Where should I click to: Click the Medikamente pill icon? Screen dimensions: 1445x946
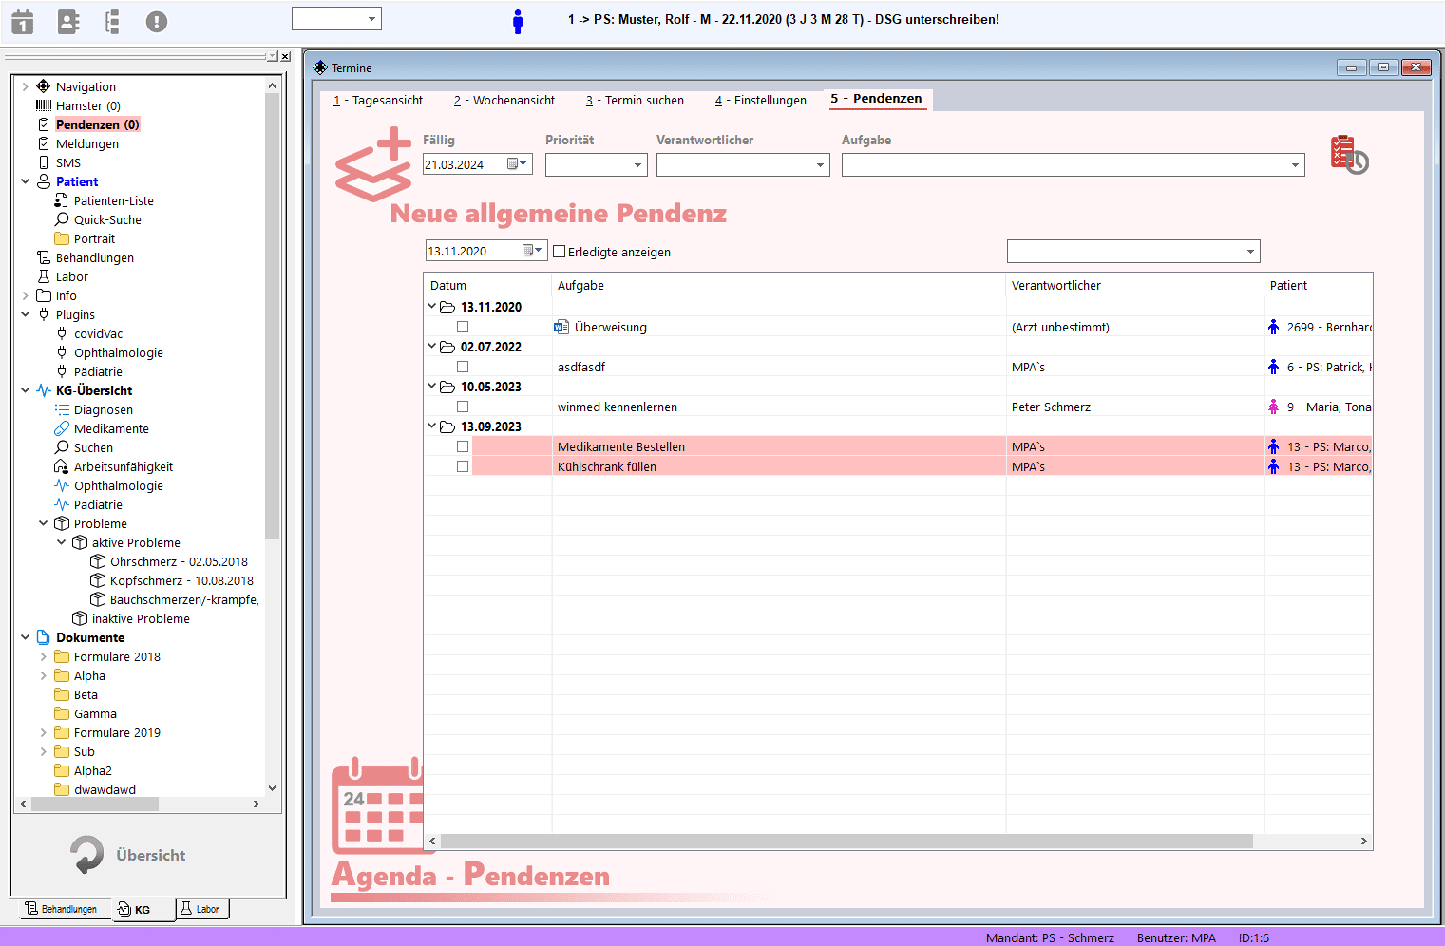[62, 428]
